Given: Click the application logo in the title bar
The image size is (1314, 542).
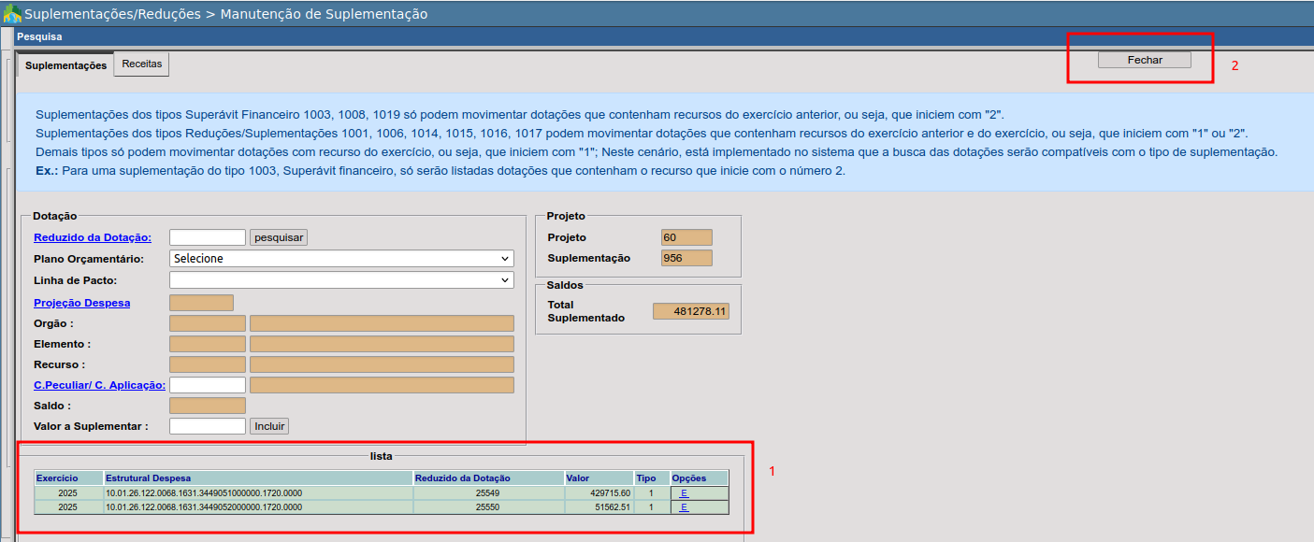Looking at the screenshot, I should (x=12, y=14).
